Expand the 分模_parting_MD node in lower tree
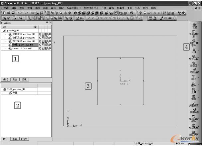202x146 pixels. [5, 89]
